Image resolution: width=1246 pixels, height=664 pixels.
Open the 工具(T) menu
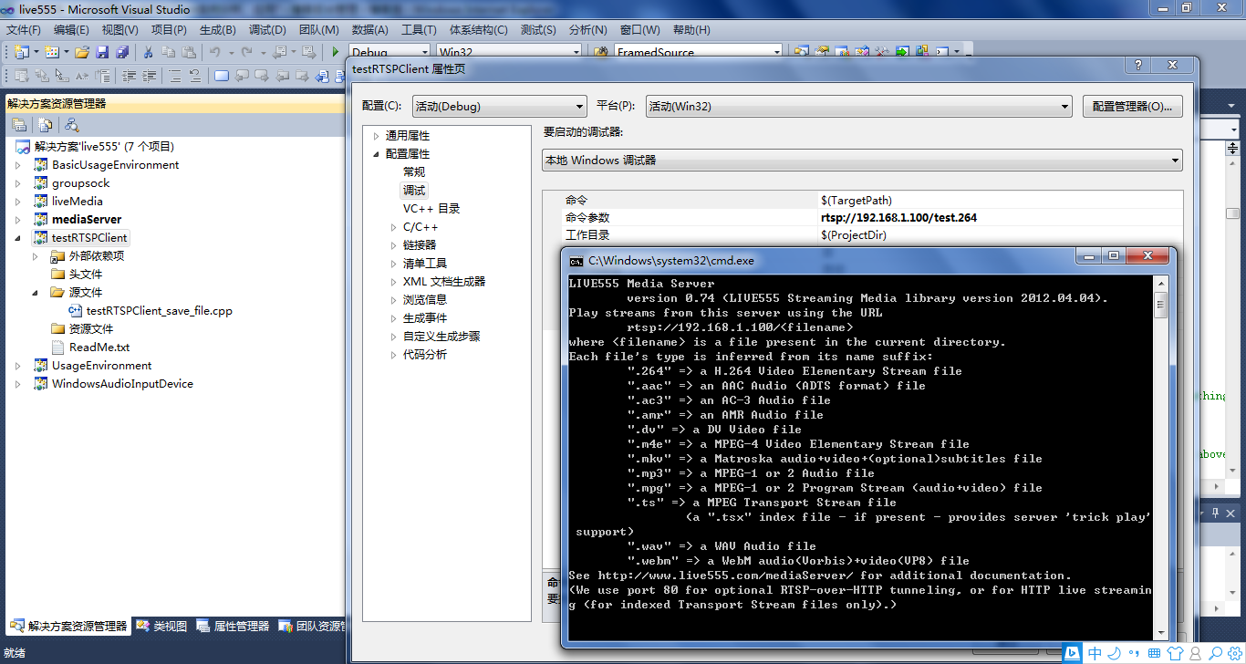tap(419, 30)
